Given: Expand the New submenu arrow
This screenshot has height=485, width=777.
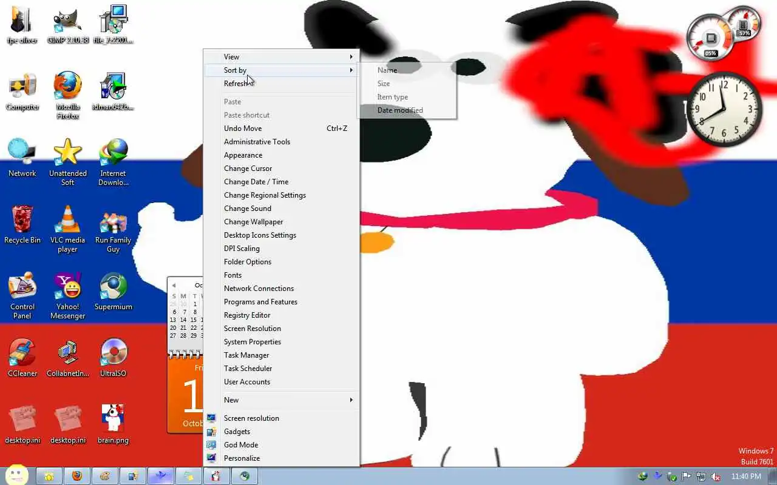Looking at the screenshot, I should point(351,400).
